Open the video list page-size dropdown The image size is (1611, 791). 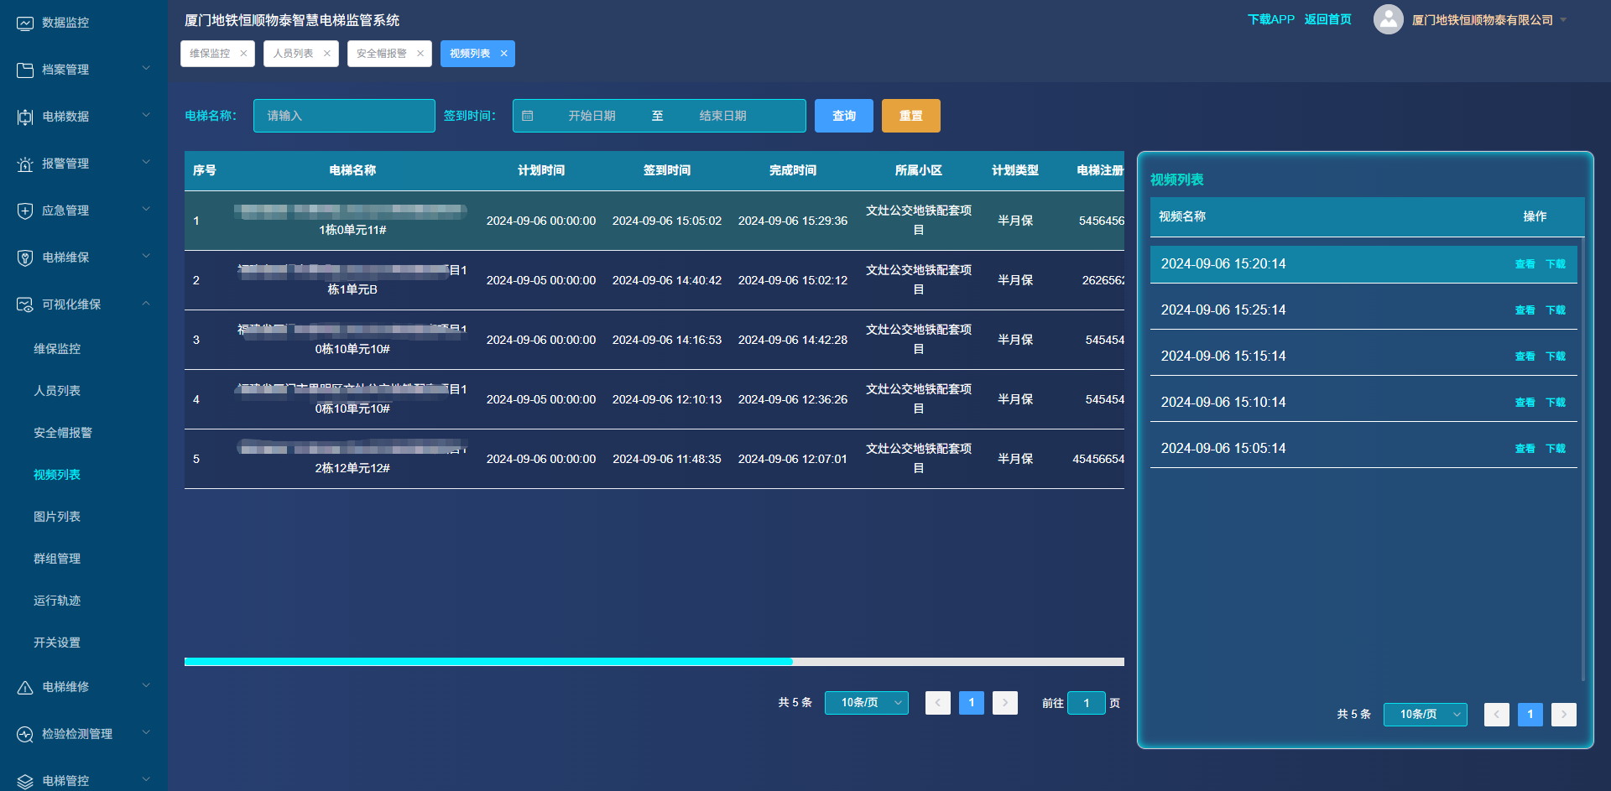pyautogui.click(x=1425, y=715)
